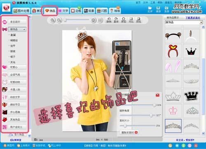Screen dimensions: 206x149
Task: Pick the bear ears headband thumbnail
Action: pos(173,36)
